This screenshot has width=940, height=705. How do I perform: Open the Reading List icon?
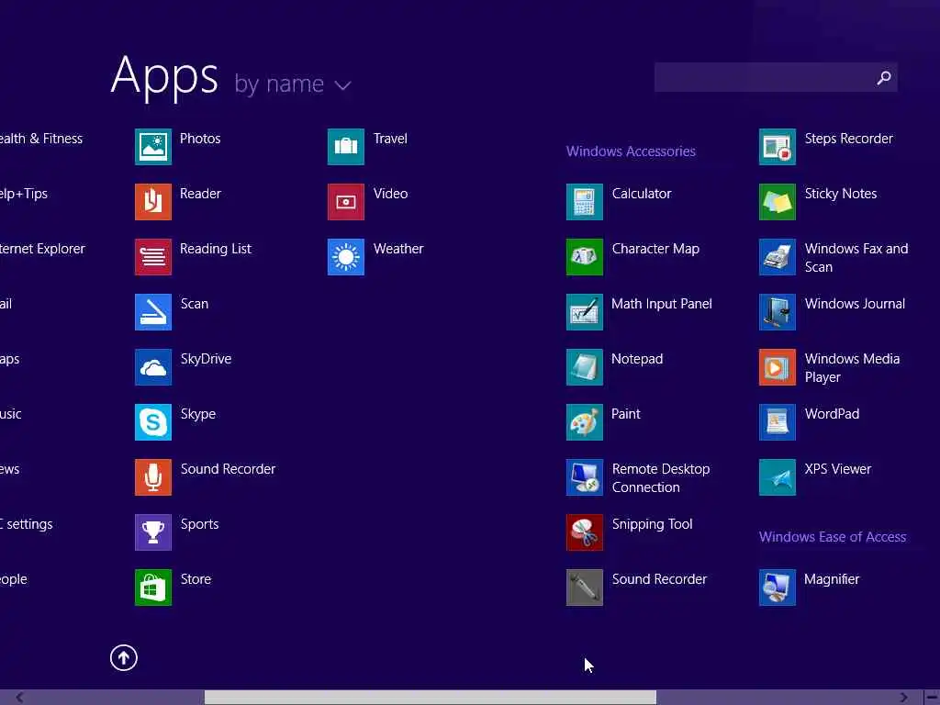coord(153,257)
